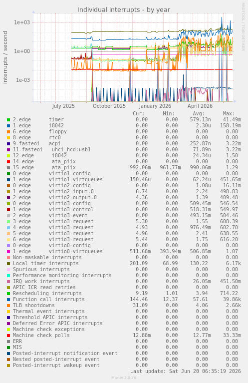Click the 0-edge virtio2-config legend label
This screenshot has height=383, width=248.
[52, 186]
